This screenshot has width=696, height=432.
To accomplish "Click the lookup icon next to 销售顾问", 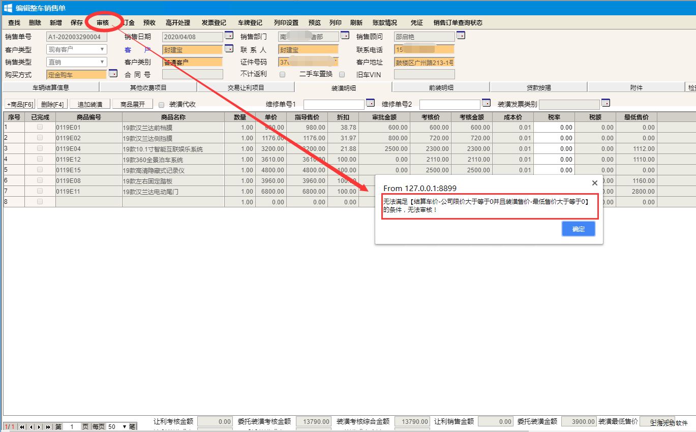I will pyautogui.click(x=461, y=36).
